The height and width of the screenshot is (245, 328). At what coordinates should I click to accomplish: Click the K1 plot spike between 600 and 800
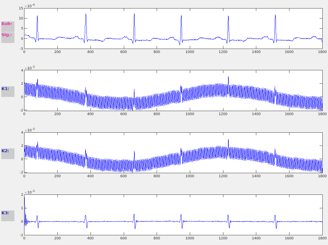point(134,90)
